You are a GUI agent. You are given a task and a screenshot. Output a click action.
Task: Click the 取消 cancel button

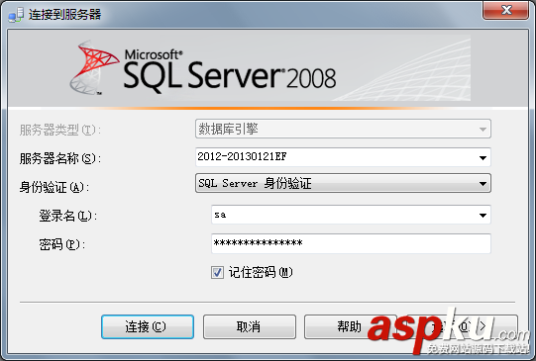(250, 326)
